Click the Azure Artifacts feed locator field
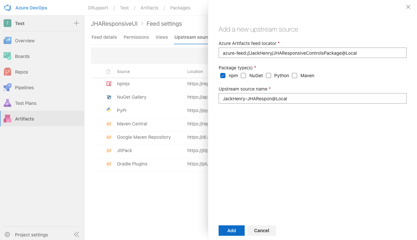The width and height of the screenshot is (417, 240). (x=312, y=53)
